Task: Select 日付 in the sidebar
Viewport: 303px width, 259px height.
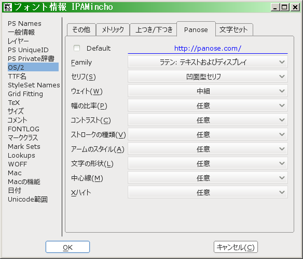Action: point(15,190)
